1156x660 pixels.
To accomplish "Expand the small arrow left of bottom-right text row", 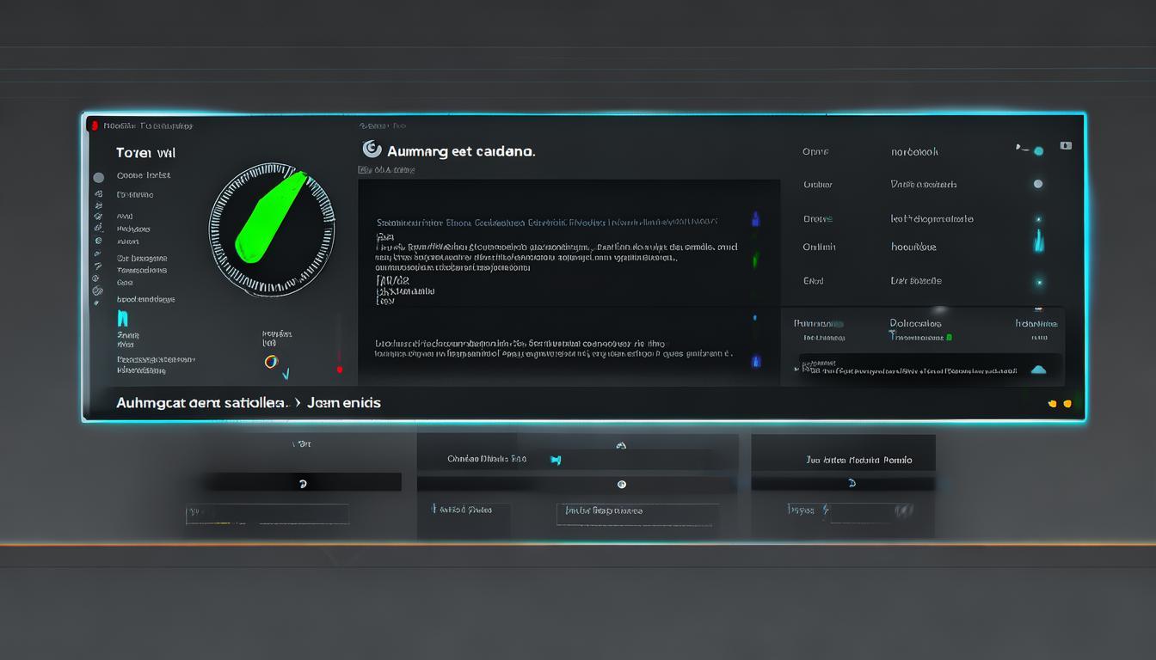I will coord(796,369).
